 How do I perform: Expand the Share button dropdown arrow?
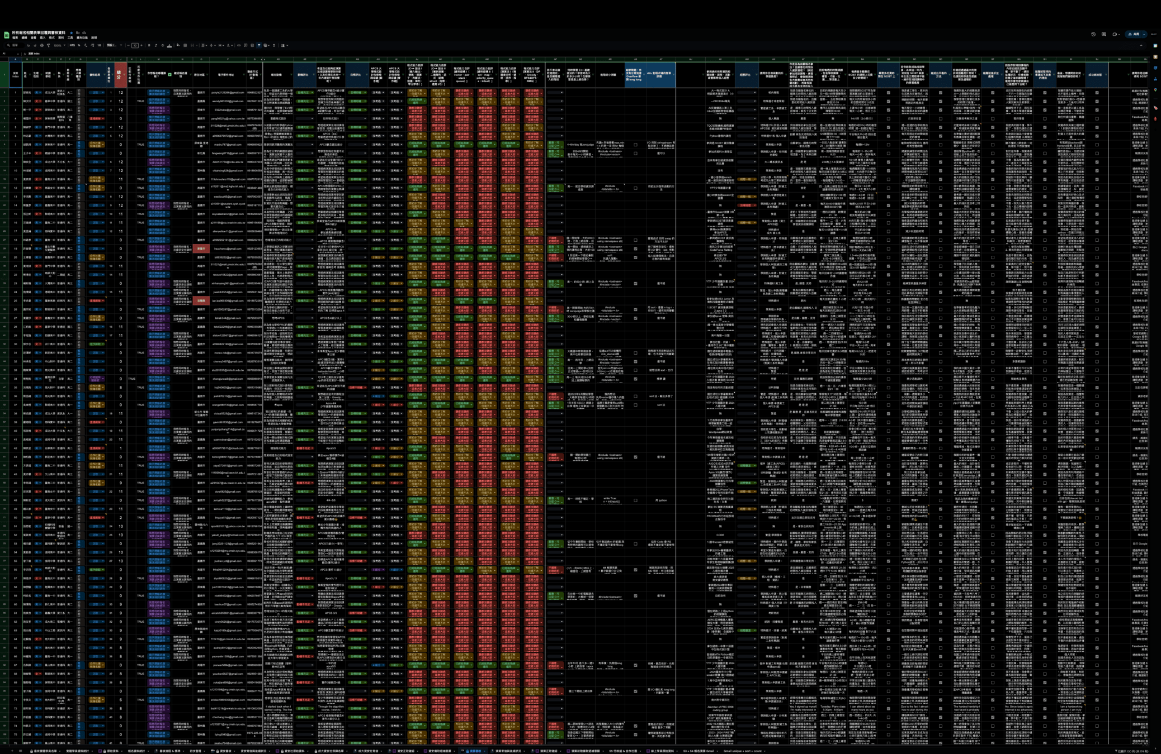pos(1144,34)
